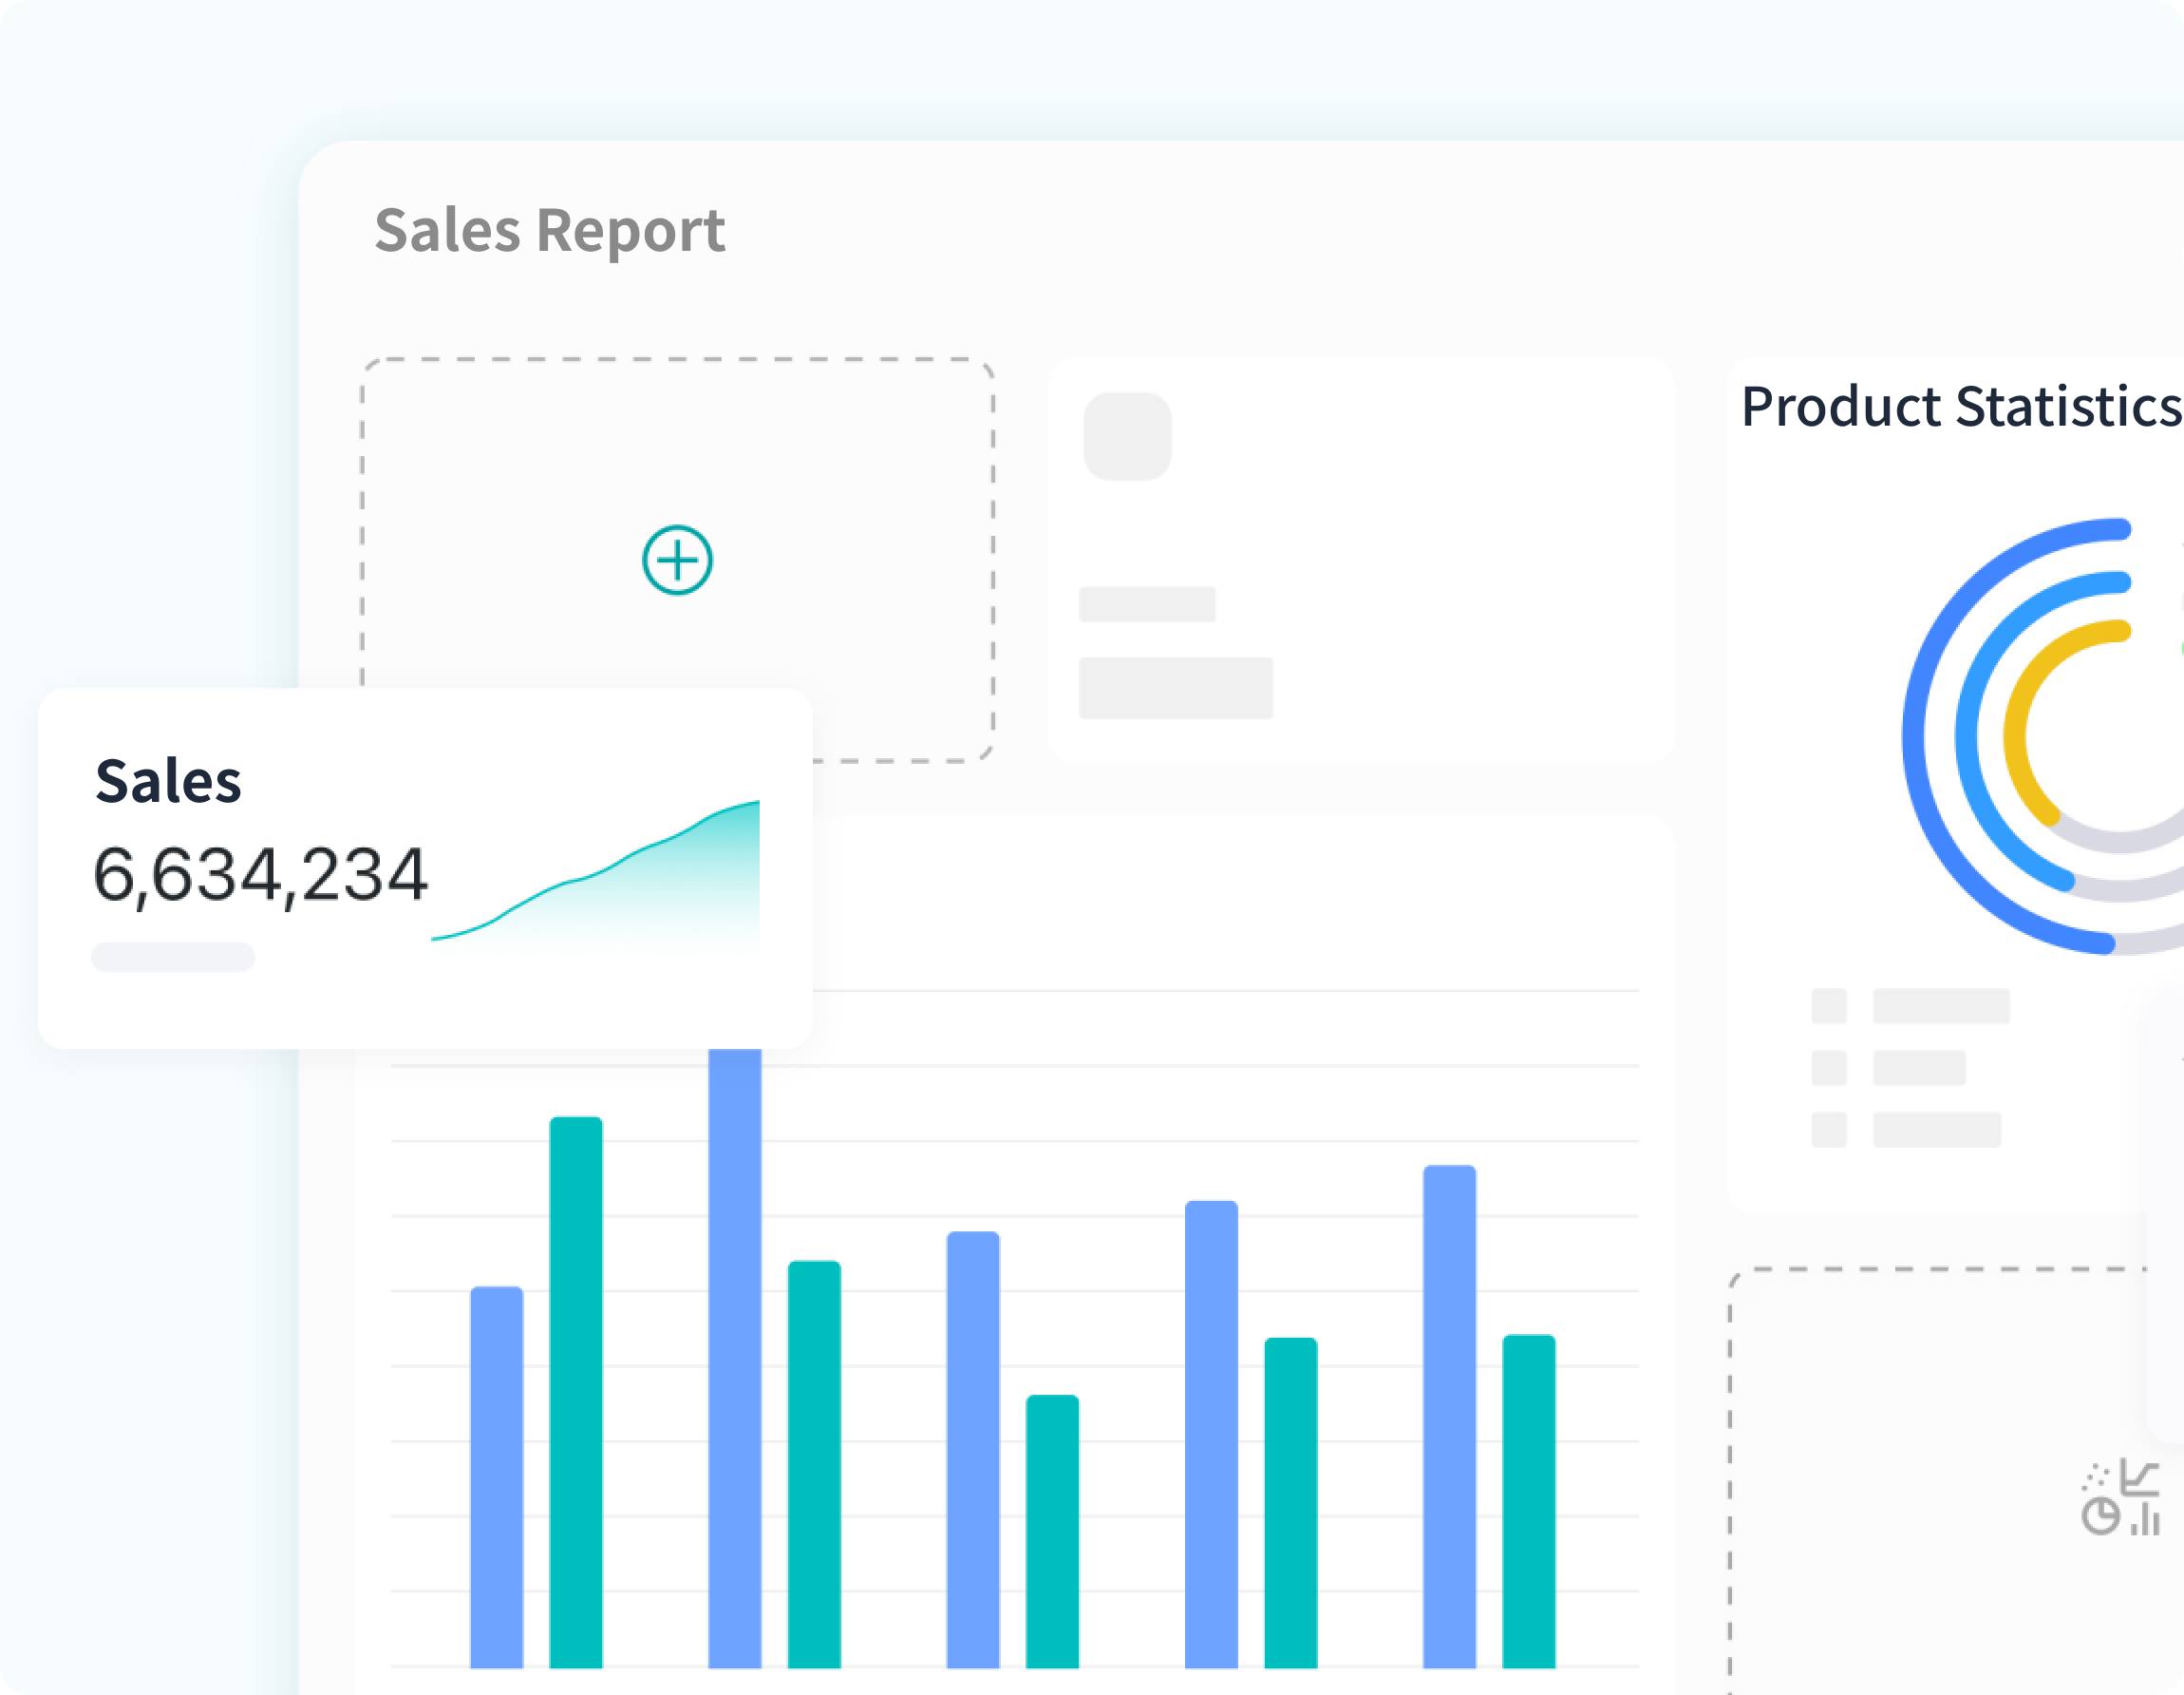Select the third legend square under Product Statistics

point(1829,1130)
